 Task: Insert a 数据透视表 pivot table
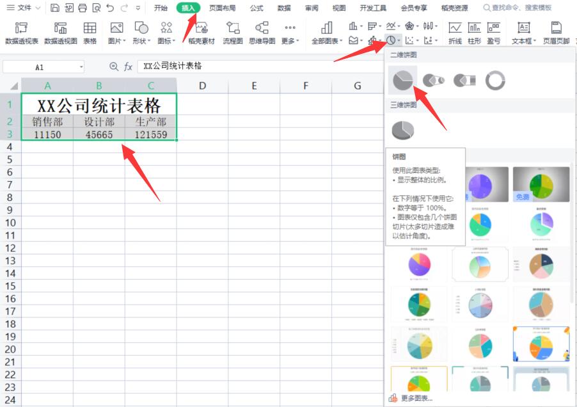[x=22, y=33]
